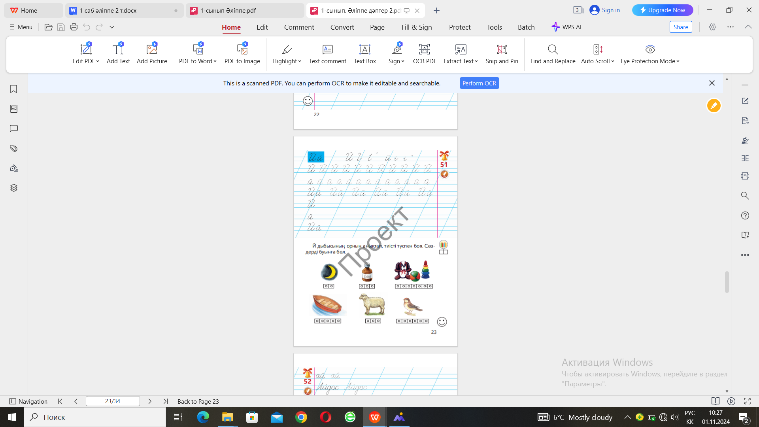This screenshot has width=759, height=427.
Task: Open the Auto Scroll dropdown
Action: [613, 61]
